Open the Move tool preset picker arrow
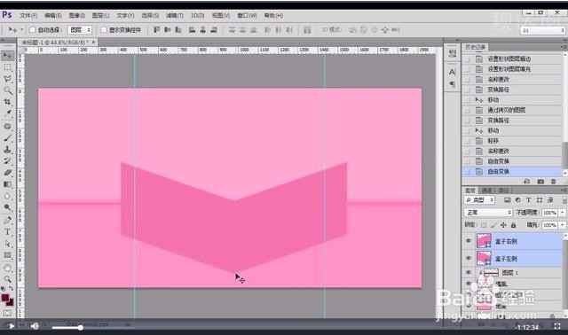This screenshot has width=568, height=335. coord(21,29)
